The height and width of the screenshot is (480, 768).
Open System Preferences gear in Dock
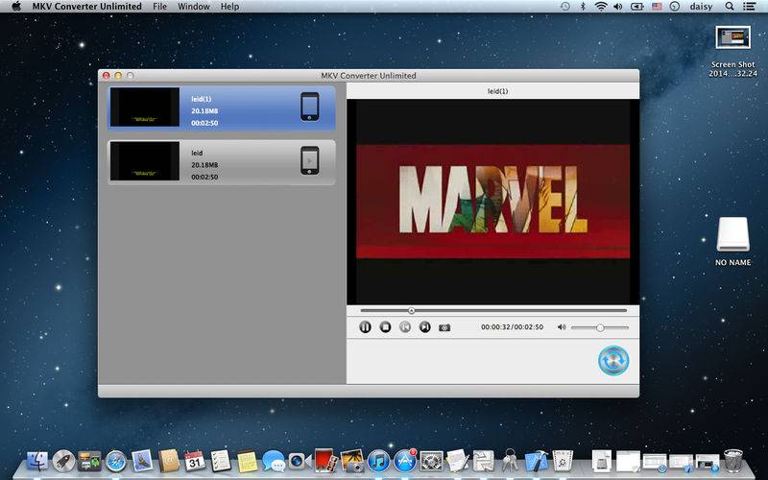431,462
